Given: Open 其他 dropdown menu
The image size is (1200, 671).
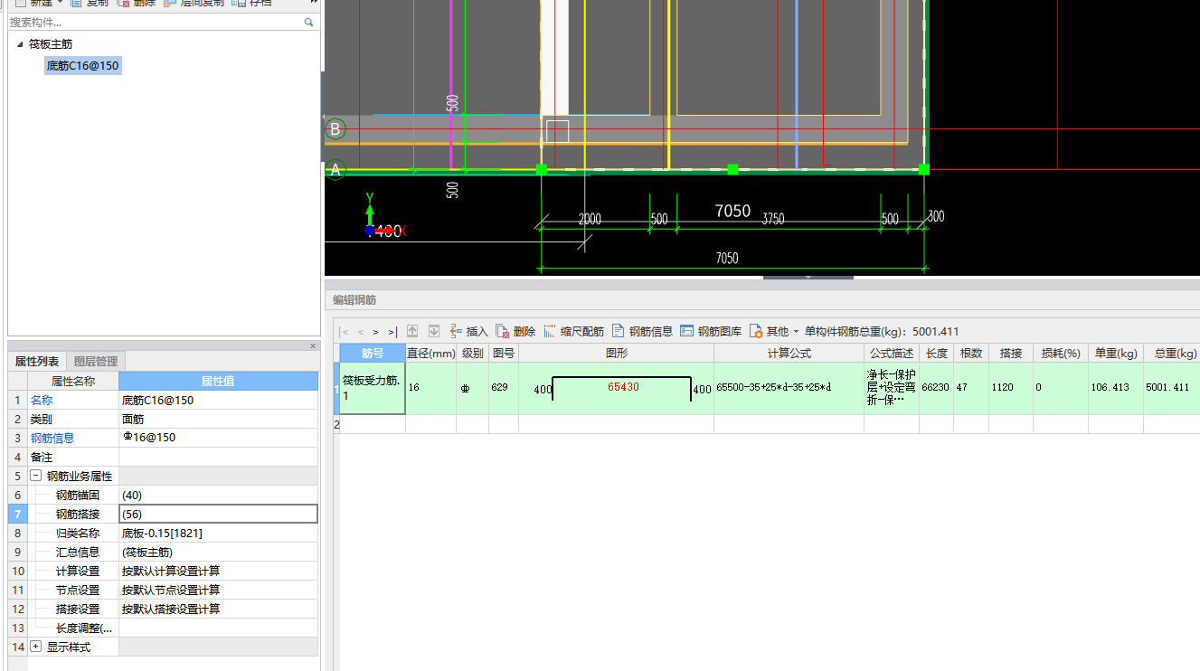Looking at the screenshot, I should (774, 331).
